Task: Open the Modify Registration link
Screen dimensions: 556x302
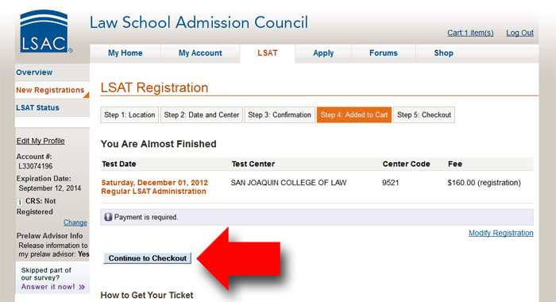Action: coord(501,233)
